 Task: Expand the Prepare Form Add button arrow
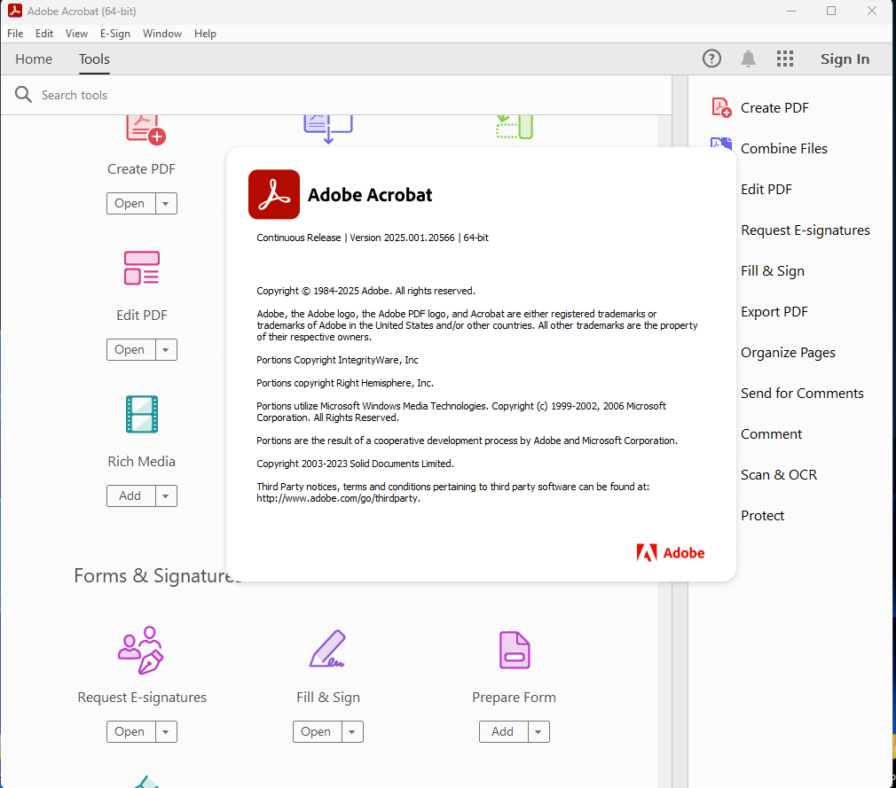pos(538,731)
